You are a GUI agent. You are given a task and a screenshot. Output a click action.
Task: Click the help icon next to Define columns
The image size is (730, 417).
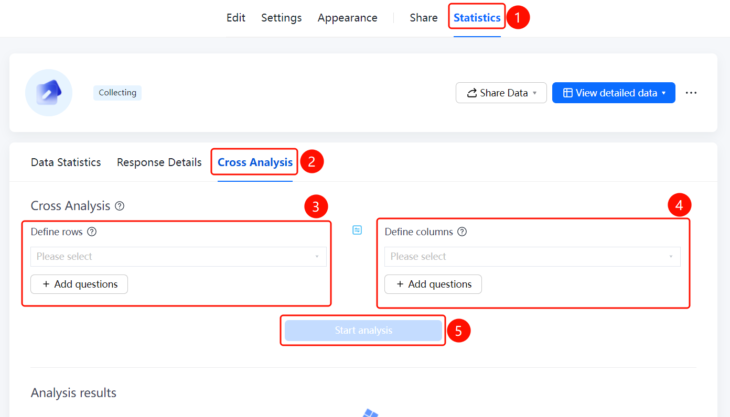(462, 232)
